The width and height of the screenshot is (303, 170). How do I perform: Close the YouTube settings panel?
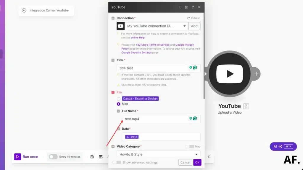pyautogui.click(x=199, y=7)
